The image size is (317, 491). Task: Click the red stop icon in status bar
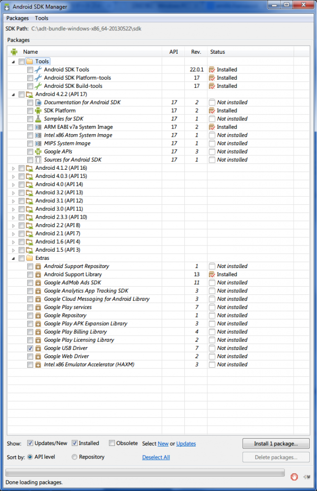(x=295, y=477)
